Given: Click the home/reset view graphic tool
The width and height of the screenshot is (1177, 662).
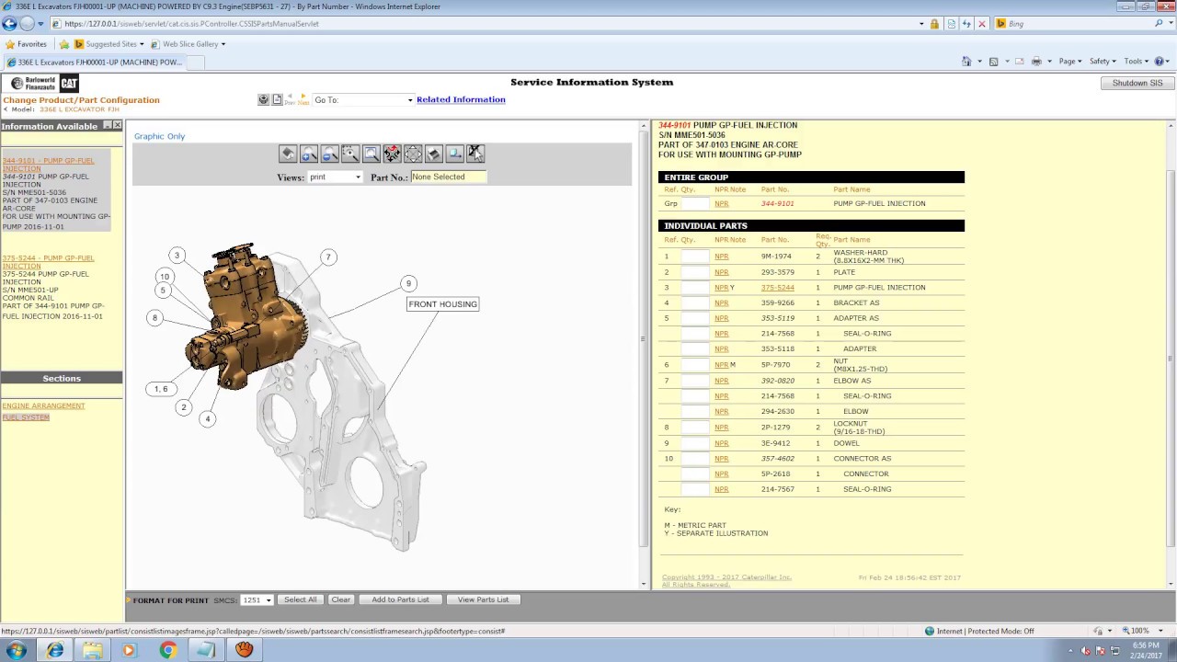Looking at the screenshot, I should pyautogui.click(x=288, y=154).
